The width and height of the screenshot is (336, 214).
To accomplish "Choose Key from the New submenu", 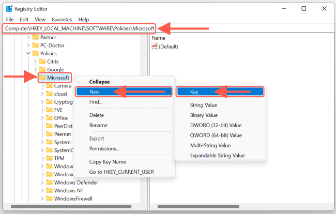I will pyautogui.click(x=194, y=91).
